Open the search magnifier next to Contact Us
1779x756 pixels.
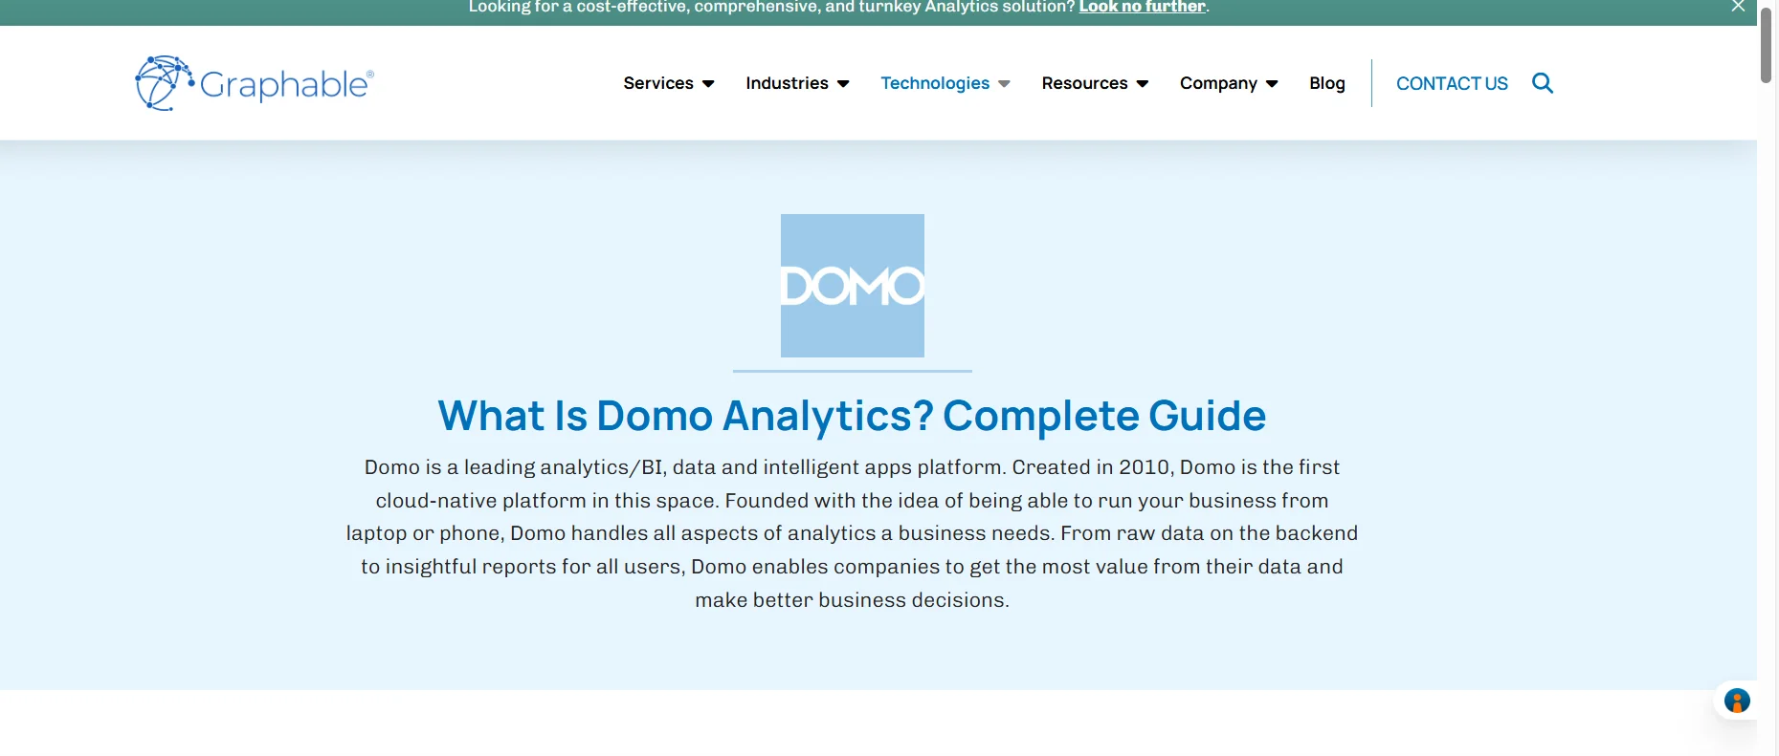[x=1542, y=83]
